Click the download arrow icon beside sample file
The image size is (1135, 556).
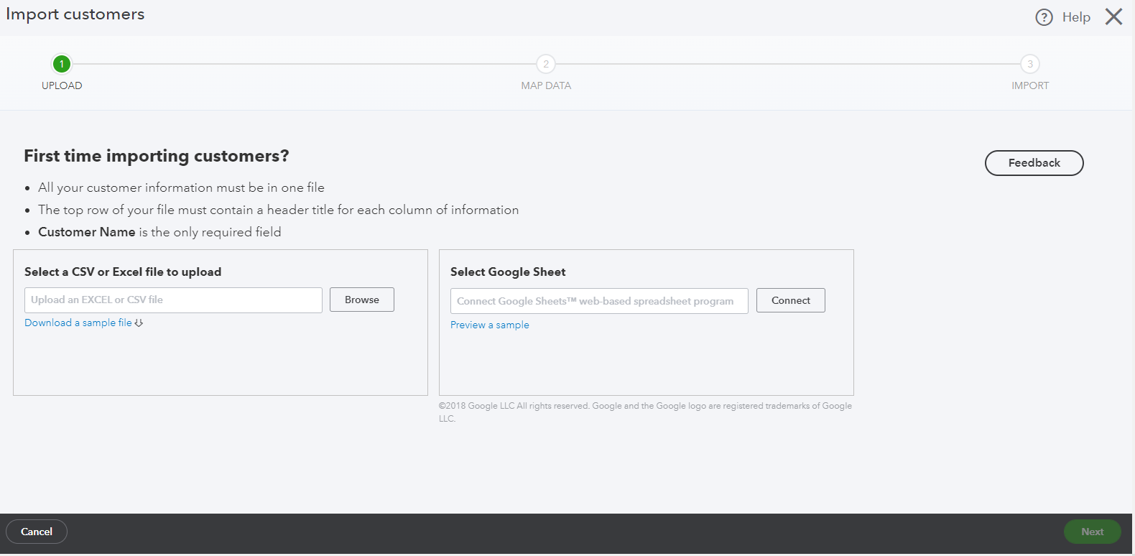pos(139,323)
